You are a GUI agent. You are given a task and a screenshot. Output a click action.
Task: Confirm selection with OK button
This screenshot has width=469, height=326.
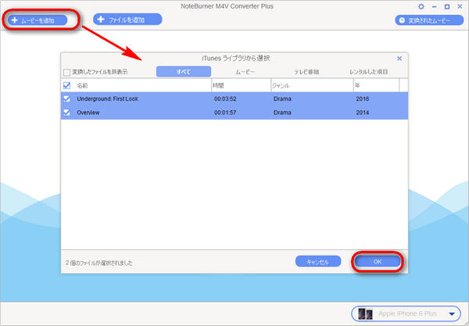[378, 262]
